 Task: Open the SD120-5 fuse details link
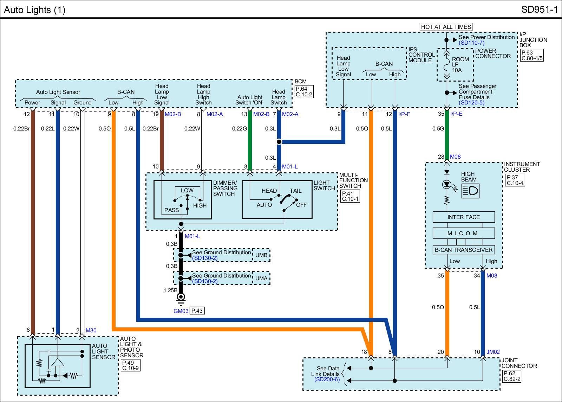point(471,103)
